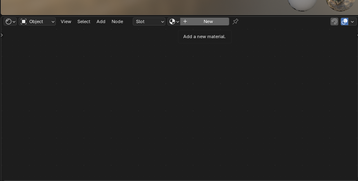
Task: Expand the hidden toolbar arrow at left edge
Action: point(2,35)
